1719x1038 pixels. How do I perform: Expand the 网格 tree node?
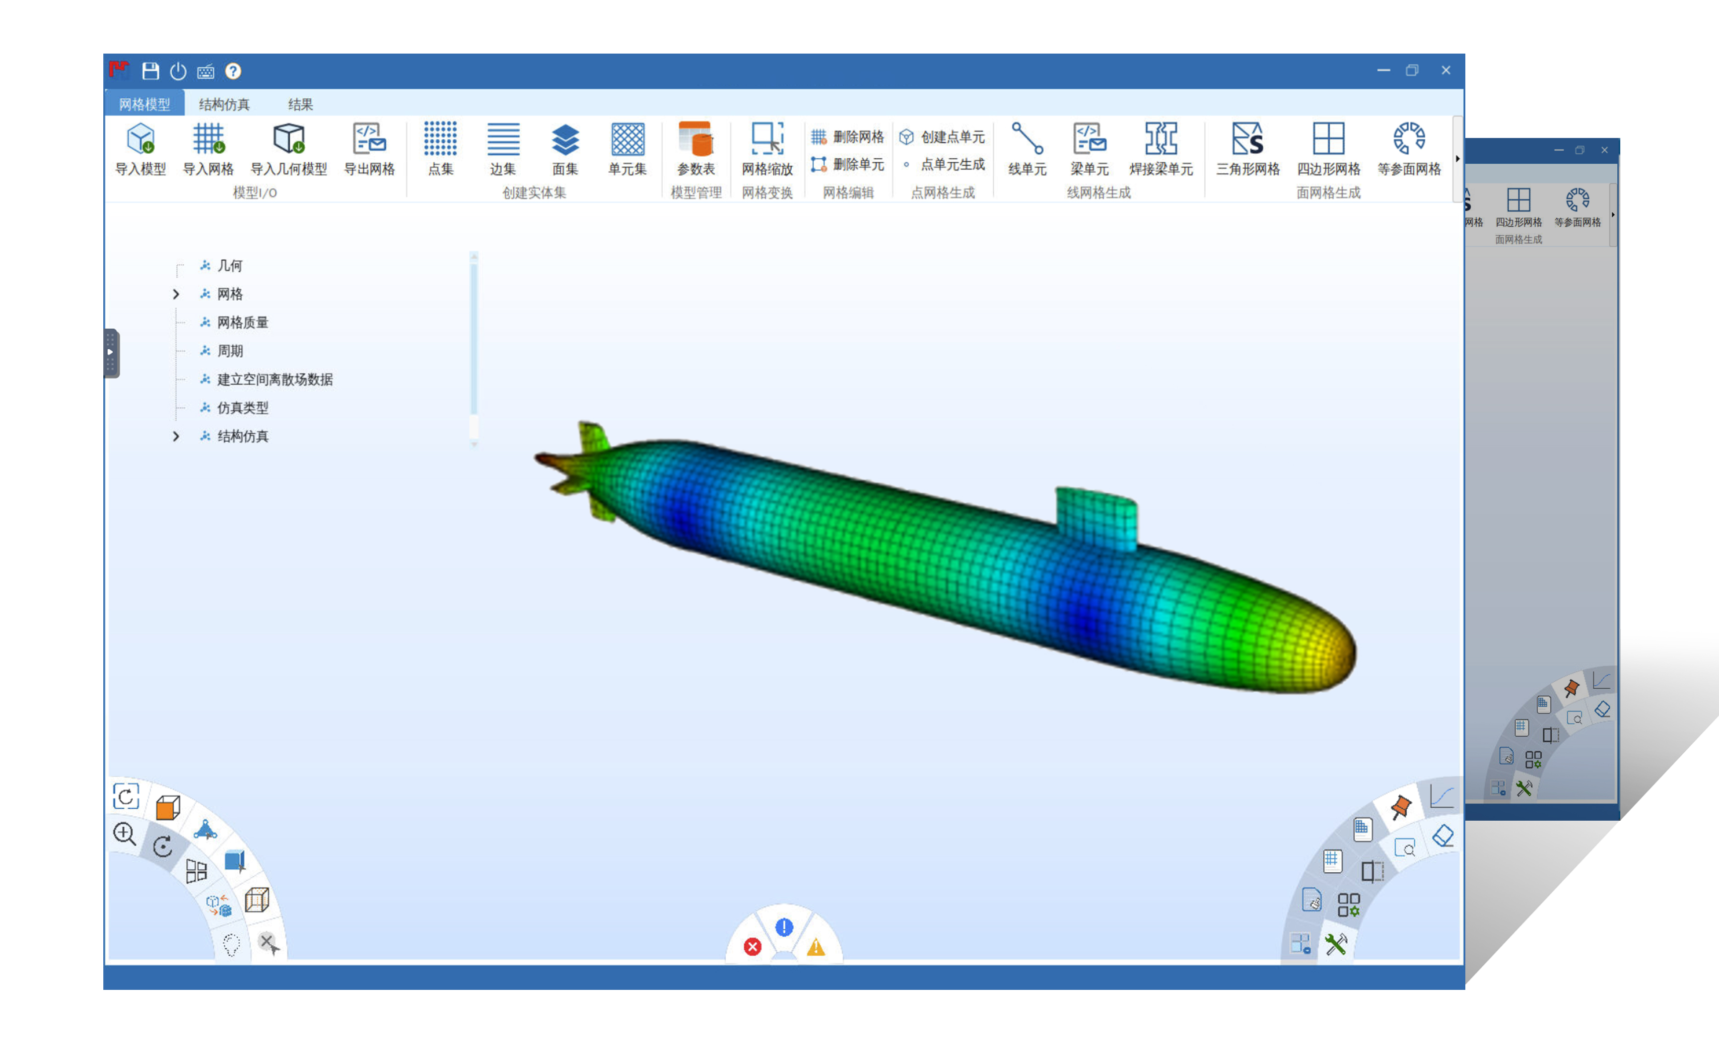point(176,294)
